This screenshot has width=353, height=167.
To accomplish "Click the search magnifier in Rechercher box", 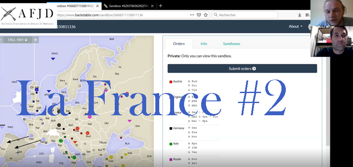I will click(x=216, y=15).
